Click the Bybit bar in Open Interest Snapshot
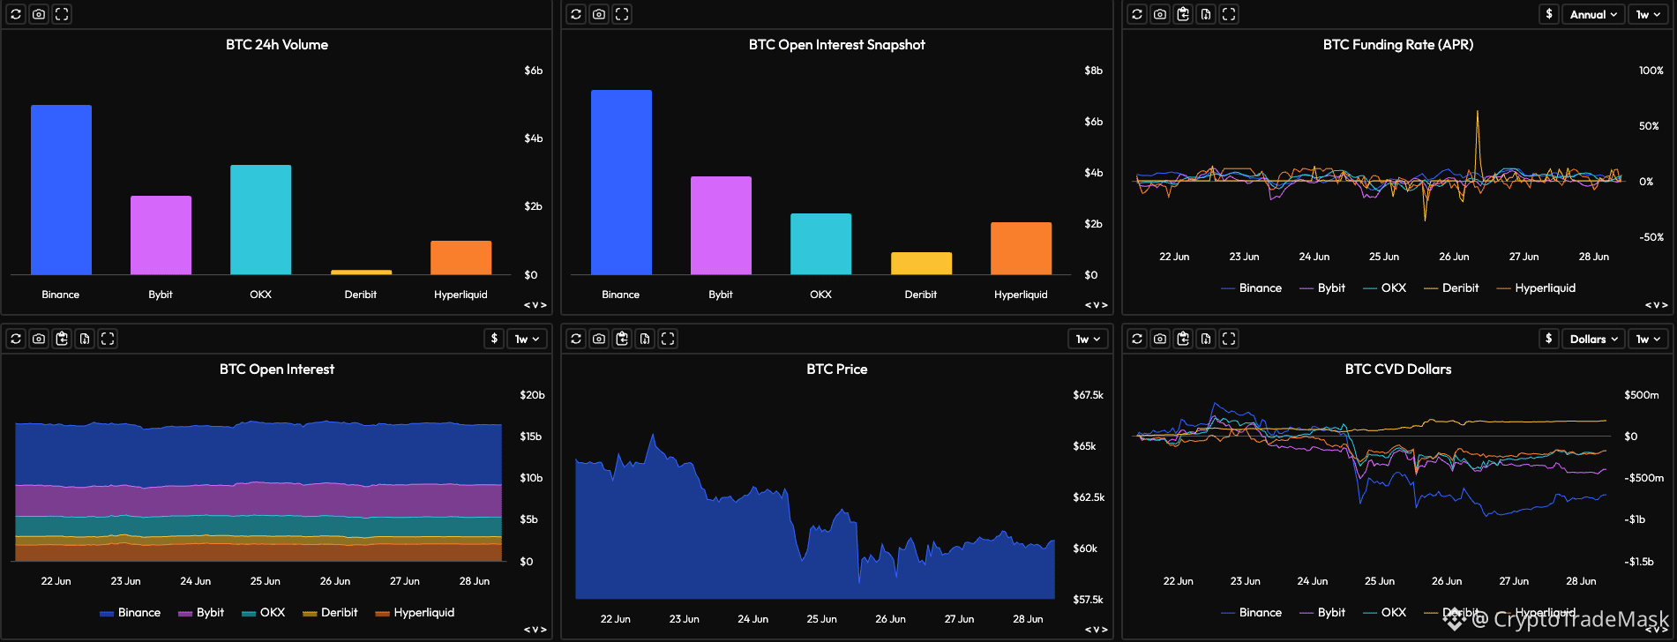 coord(721,226)
